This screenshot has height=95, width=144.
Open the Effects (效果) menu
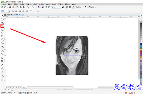point(35,4)
